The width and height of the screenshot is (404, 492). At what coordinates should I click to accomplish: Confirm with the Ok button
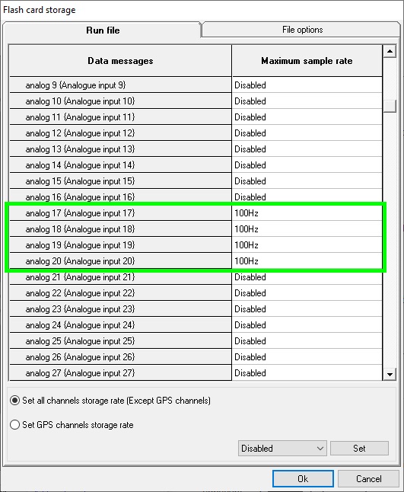[x=303, y=478]
